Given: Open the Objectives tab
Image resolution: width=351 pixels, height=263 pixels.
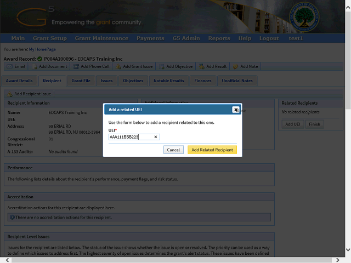Looking at the screenshot, I should pyautogui.click(x=133, y=81).
